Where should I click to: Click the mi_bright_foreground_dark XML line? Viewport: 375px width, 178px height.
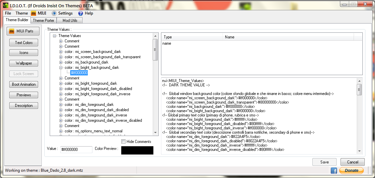[x=212, y=119]
